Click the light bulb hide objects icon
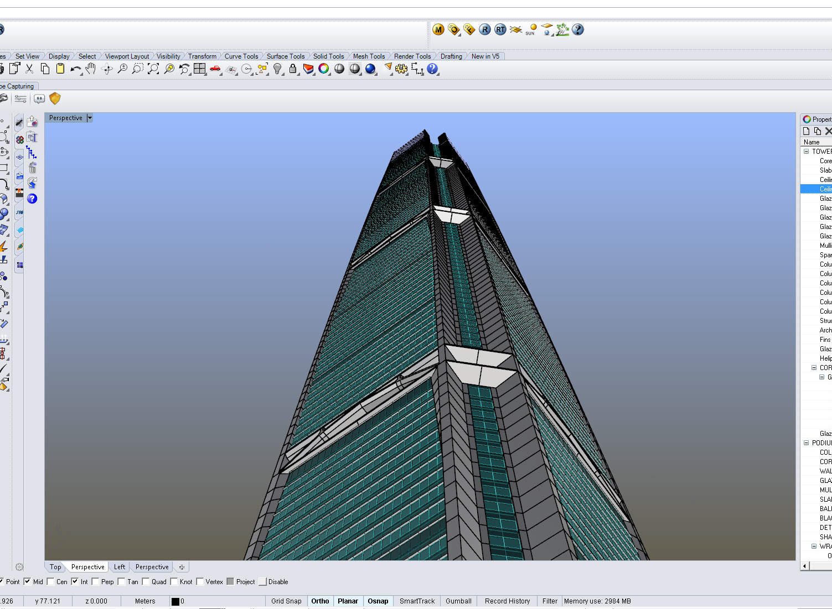Viewport: 832px width, 609px height. click(278, 69)
